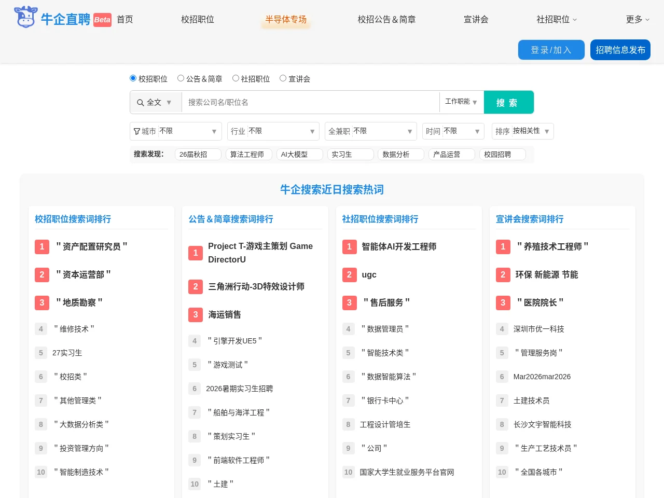Click 长沙文字智能科技 ranking entry
Image resolution: width=664 pixels, height=498 pixels.
coord(543,424)
